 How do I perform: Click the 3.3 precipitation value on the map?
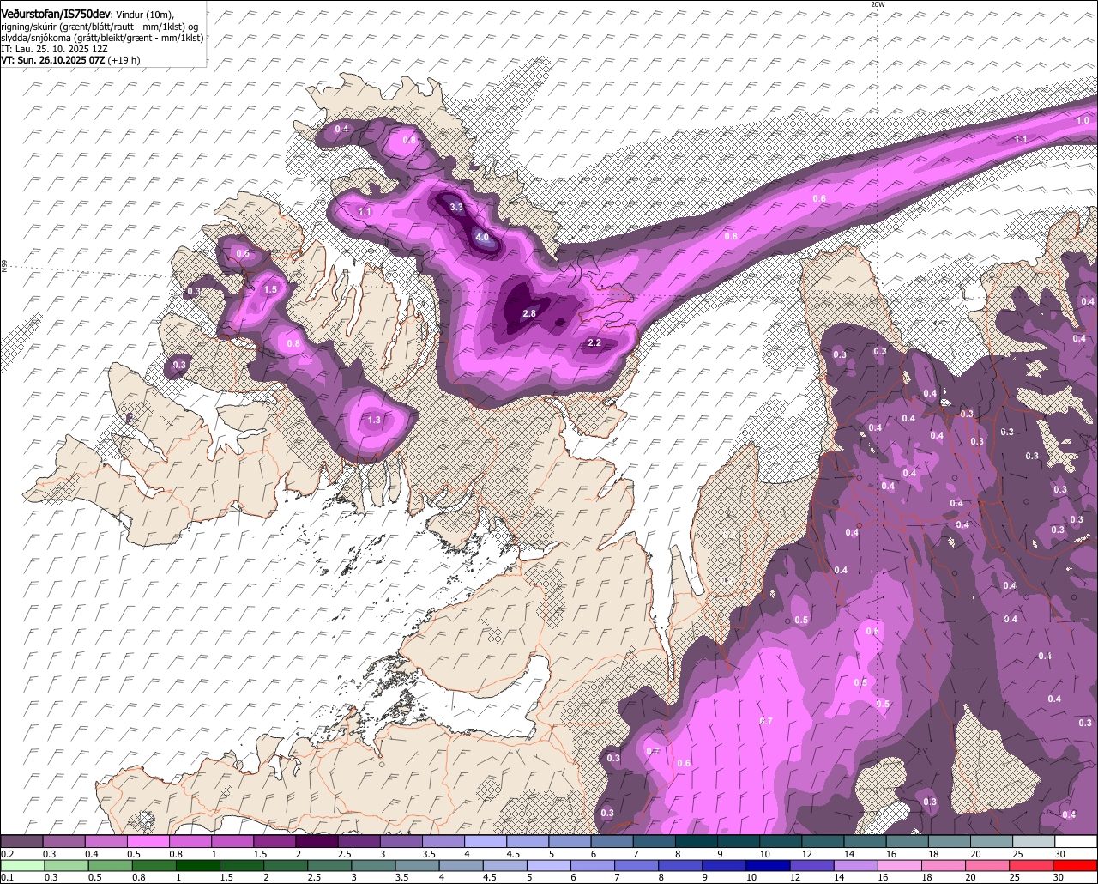coord(456,208)
